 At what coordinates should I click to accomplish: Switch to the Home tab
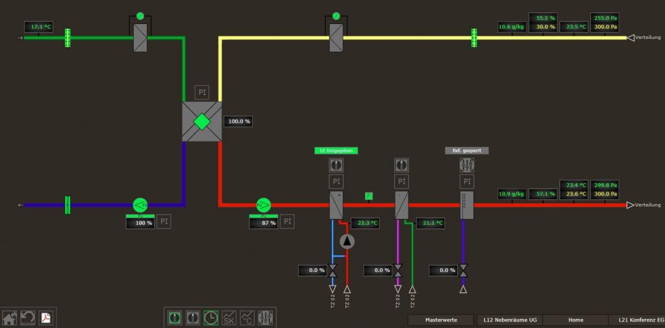click(x=576, y=320)
